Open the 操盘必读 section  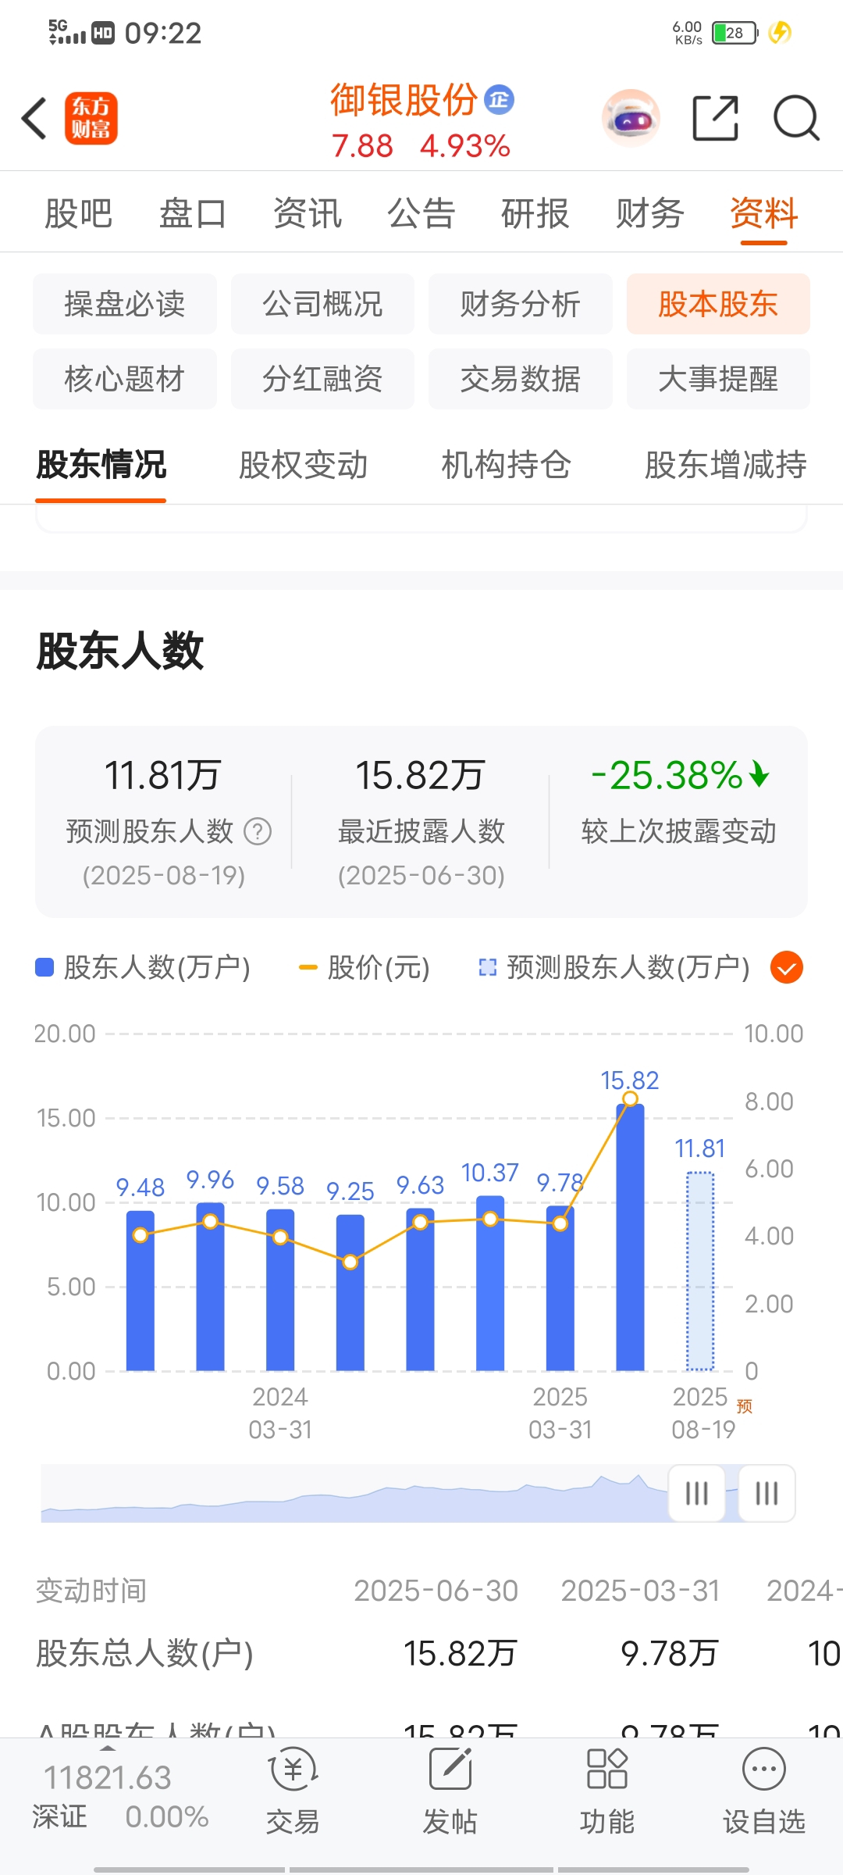(125, 304)
